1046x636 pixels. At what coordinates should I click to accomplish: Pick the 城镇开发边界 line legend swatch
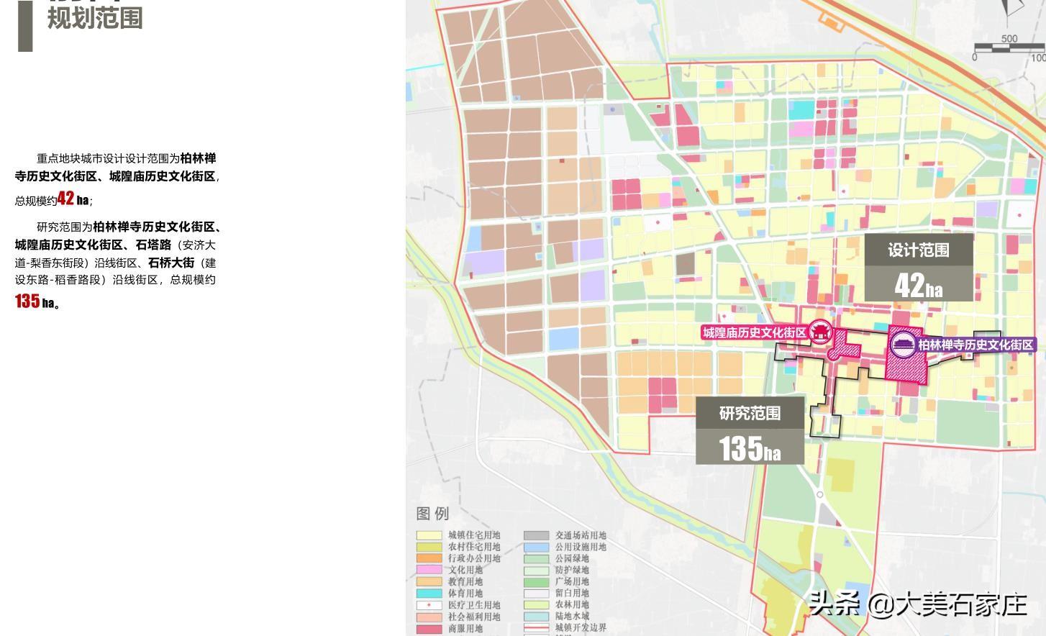click(x=537, y=628)
